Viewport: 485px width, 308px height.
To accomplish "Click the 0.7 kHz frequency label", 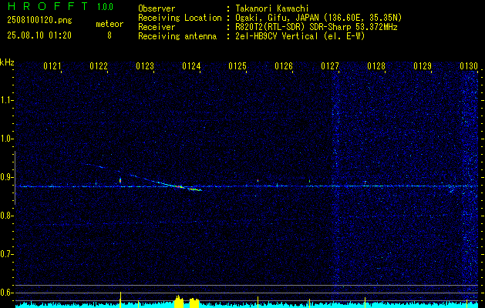I will tap(6, 254).
